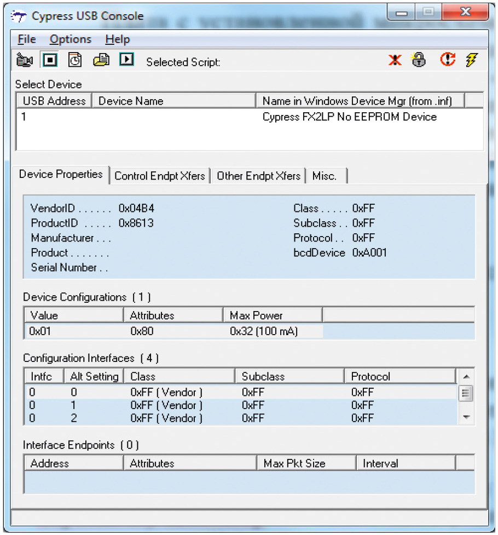
Task: Click the yellow lightning bolt icon
Action: [x=471, y=60]
